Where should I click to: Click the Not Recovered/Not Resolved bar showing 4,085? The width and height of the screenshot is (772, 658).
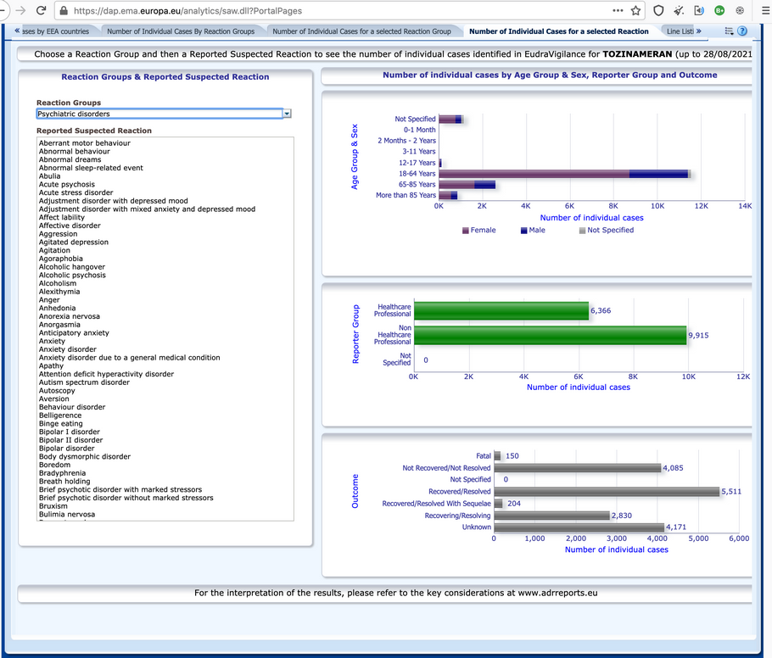click(x=578, y=468)
